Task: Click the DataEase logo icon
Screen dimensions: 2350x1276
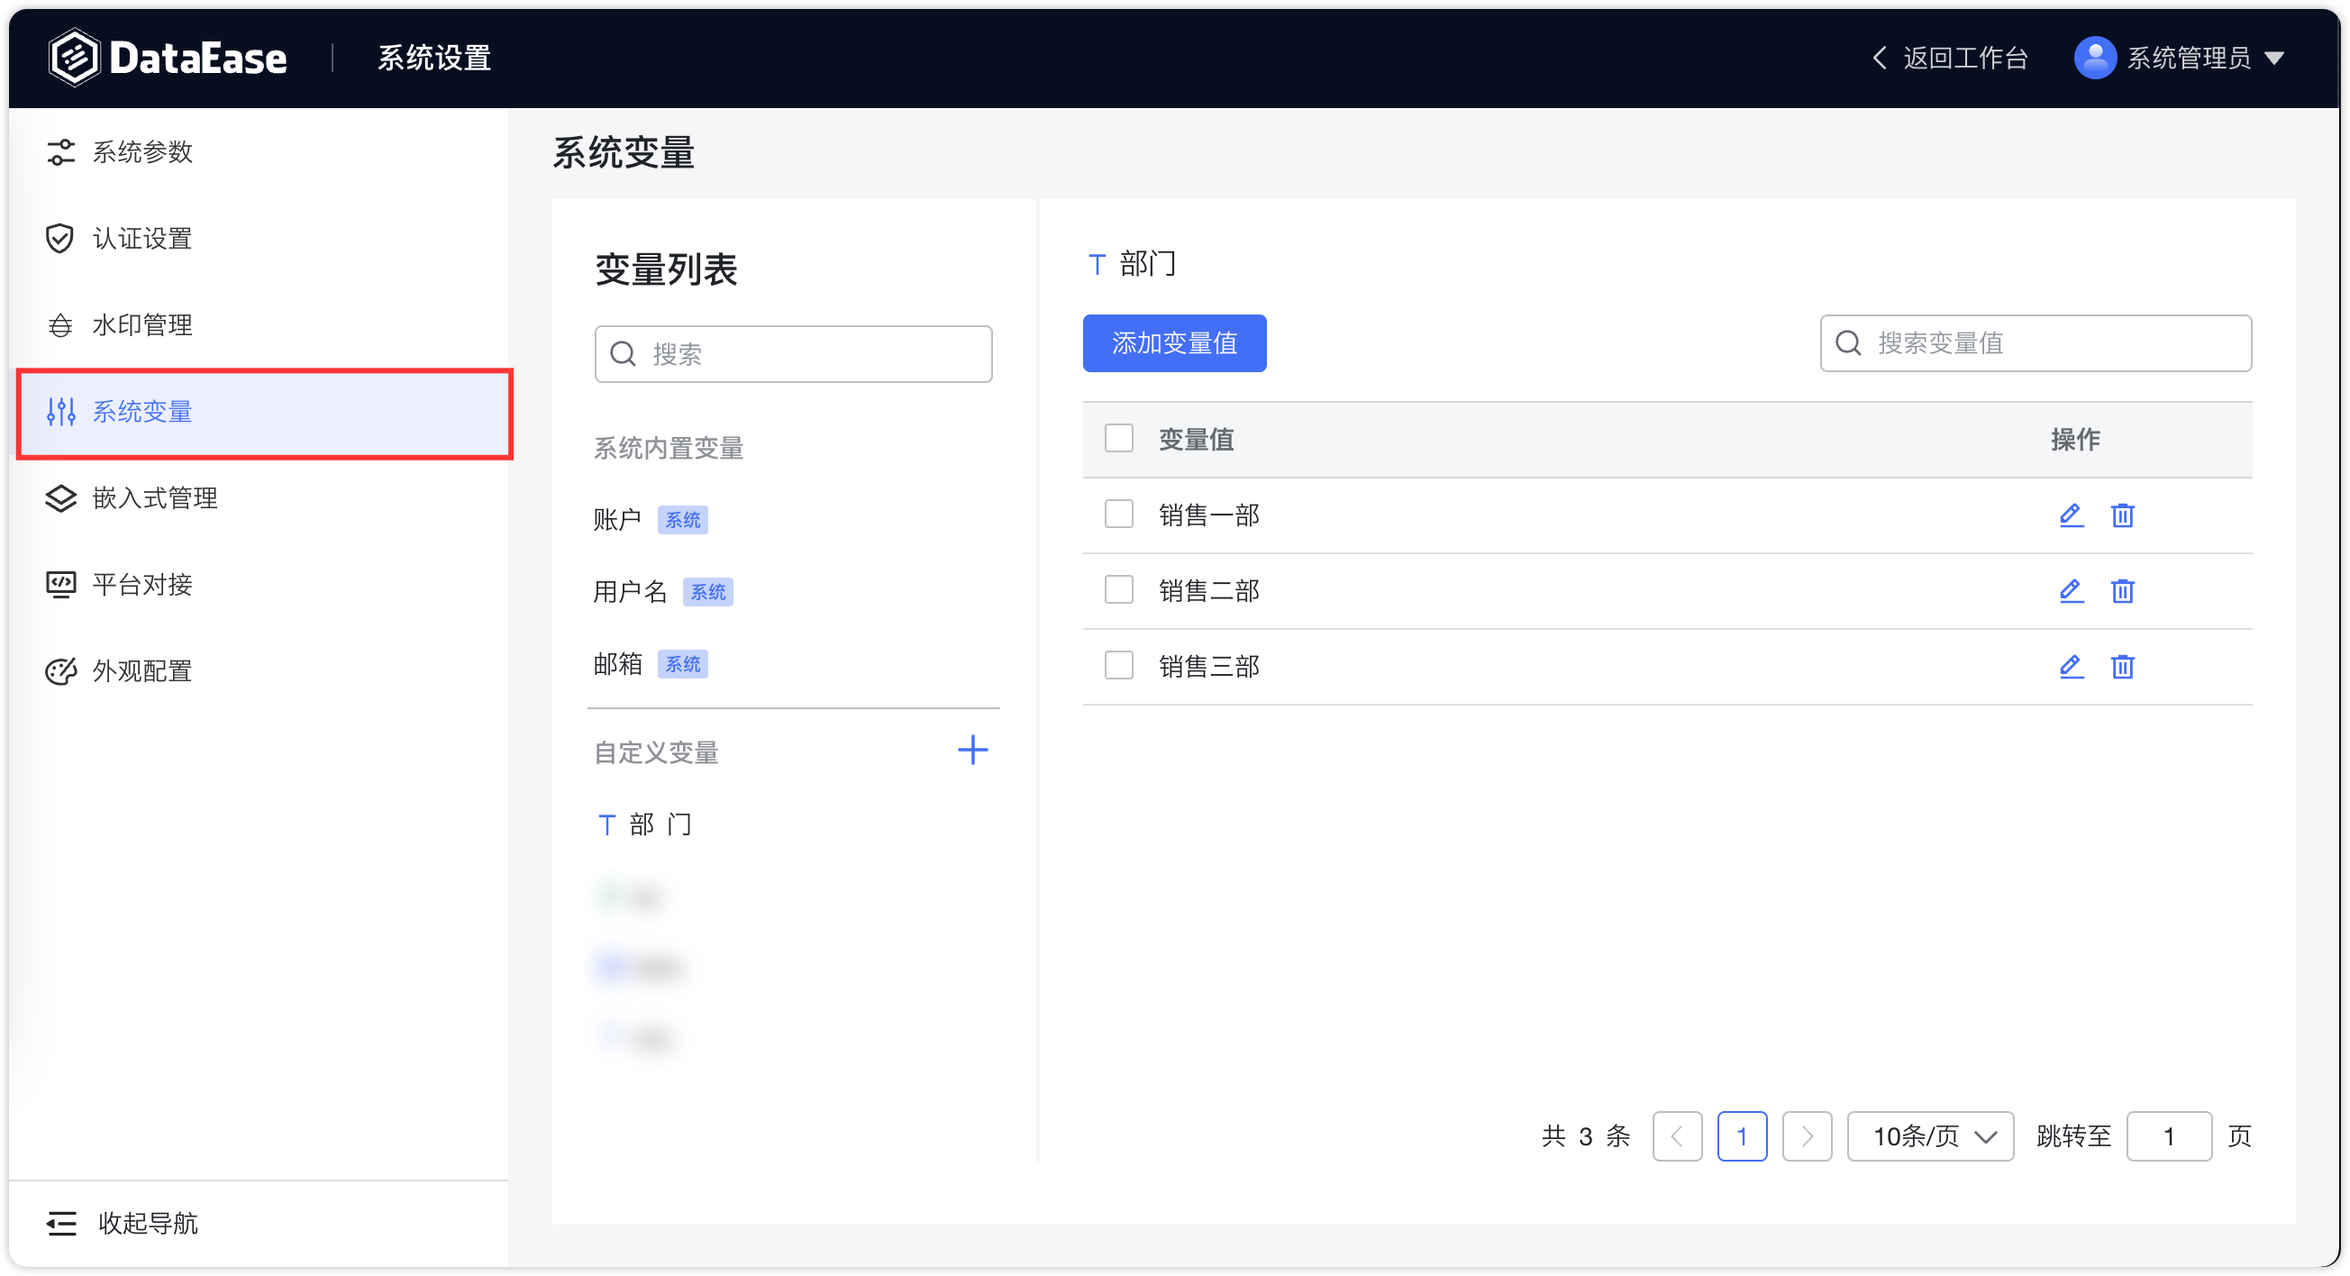Action: (x=73, y=58)
